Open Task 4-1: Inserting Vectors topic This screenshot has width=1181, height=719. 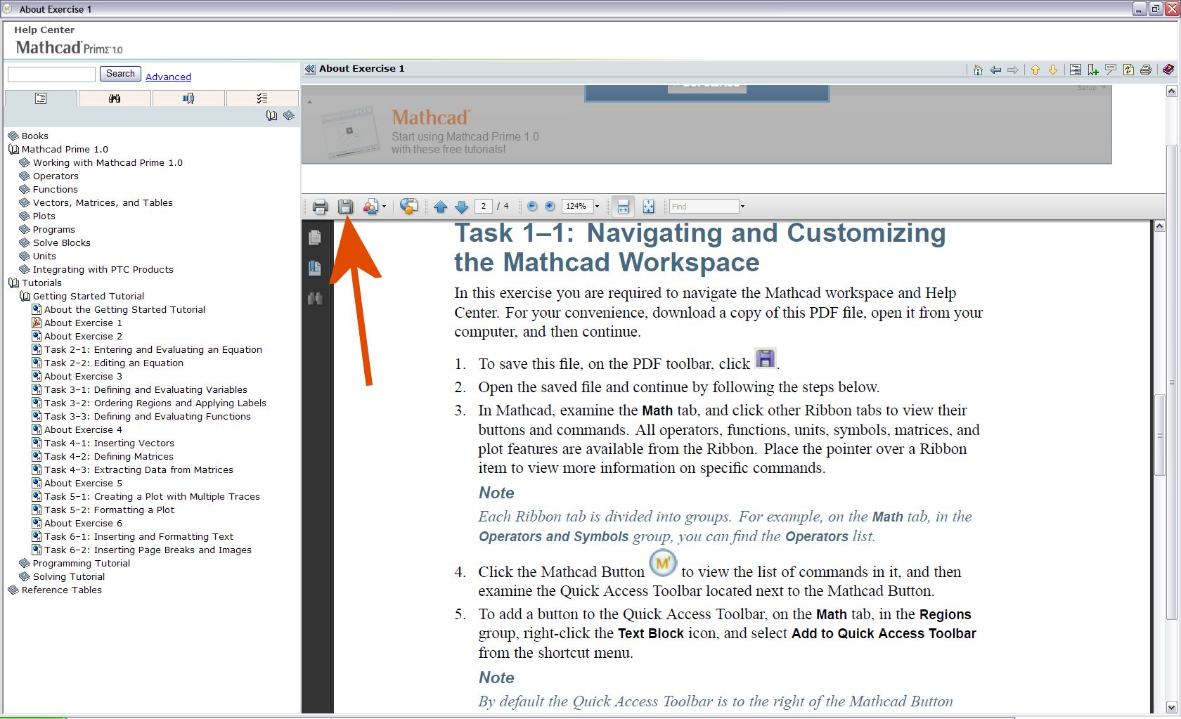coord(109,443)
